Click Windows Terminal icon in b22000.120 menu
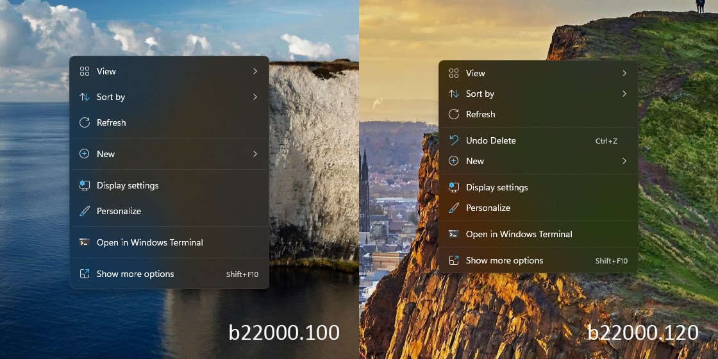This screenshot has width=718, height=359. [x=454, y=234]
